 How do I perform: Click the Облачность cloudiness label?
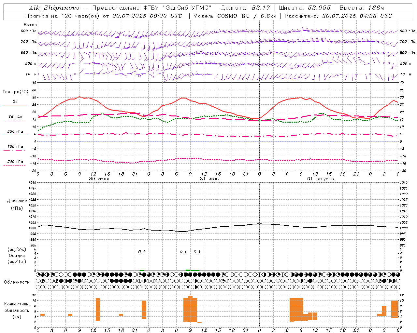tap(17, 282)
